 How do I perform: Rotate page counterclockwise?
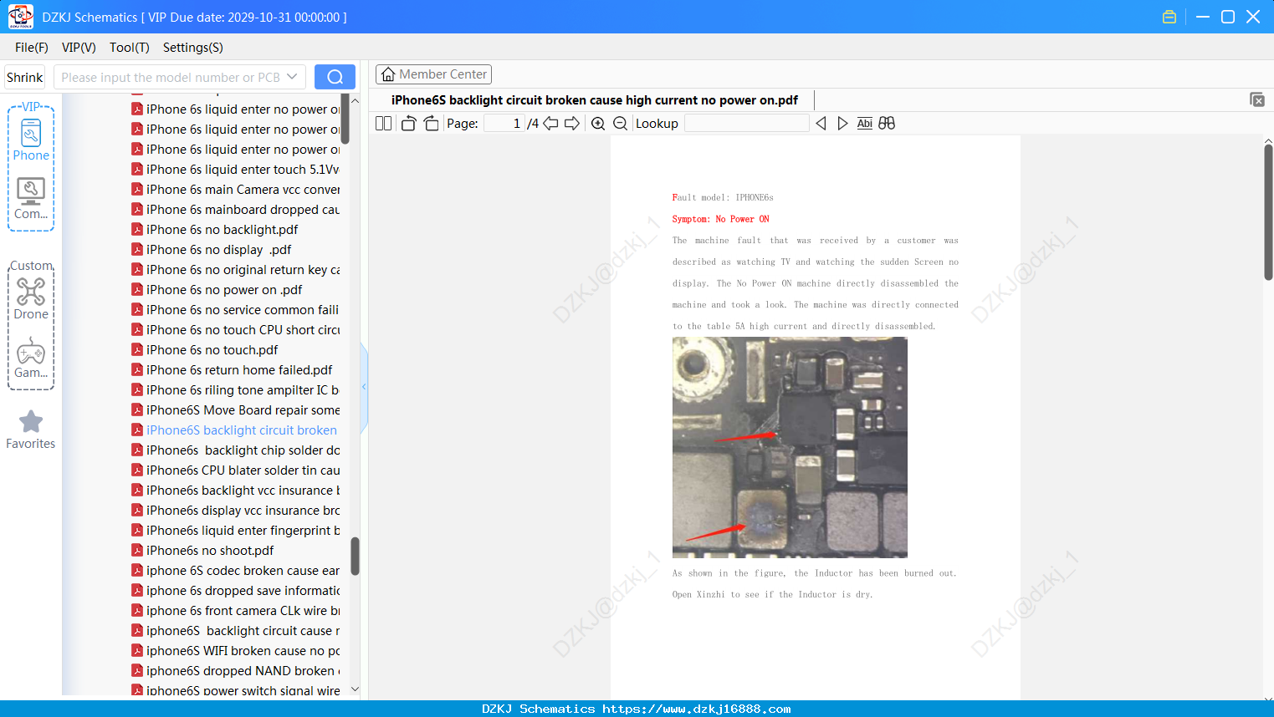tap(408, 124)
